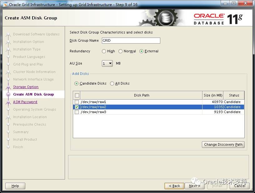
Task: Go back with the Back button
Action: (x=174, y=186)
